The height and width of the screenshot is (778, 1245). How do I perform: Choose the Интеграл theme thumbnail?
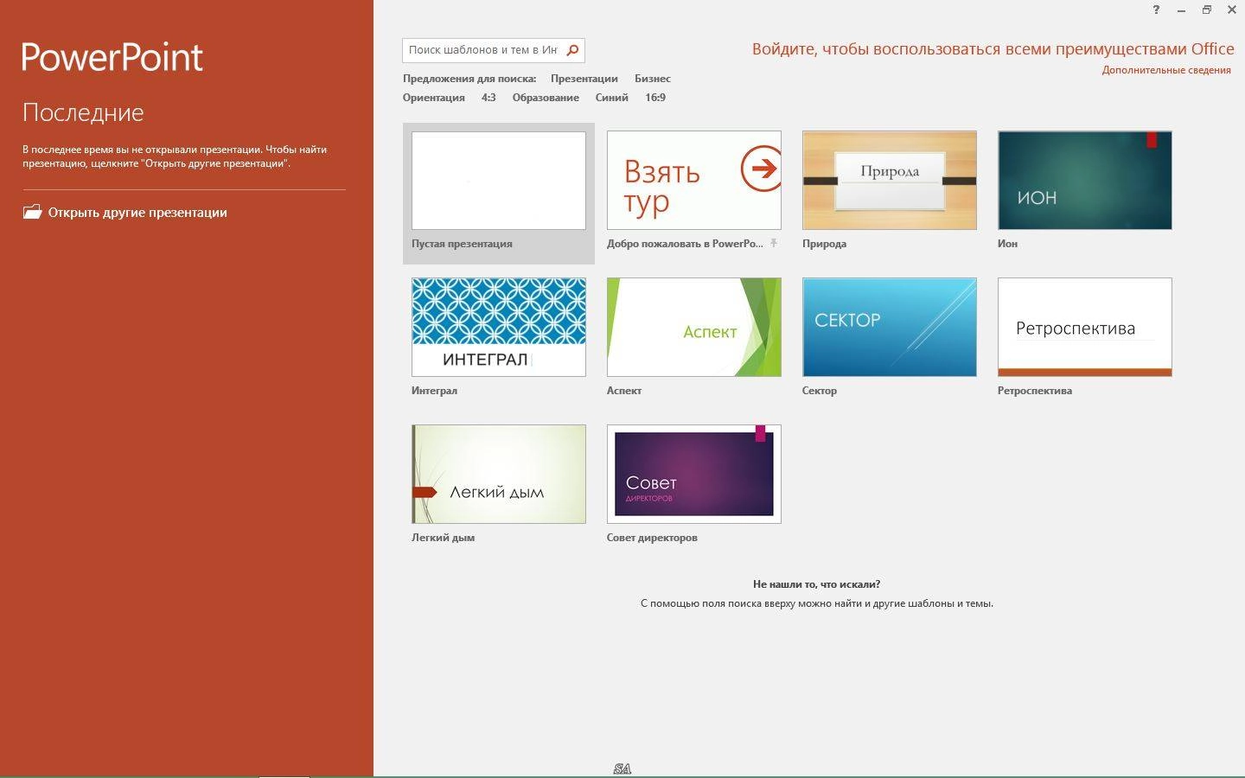499,328
